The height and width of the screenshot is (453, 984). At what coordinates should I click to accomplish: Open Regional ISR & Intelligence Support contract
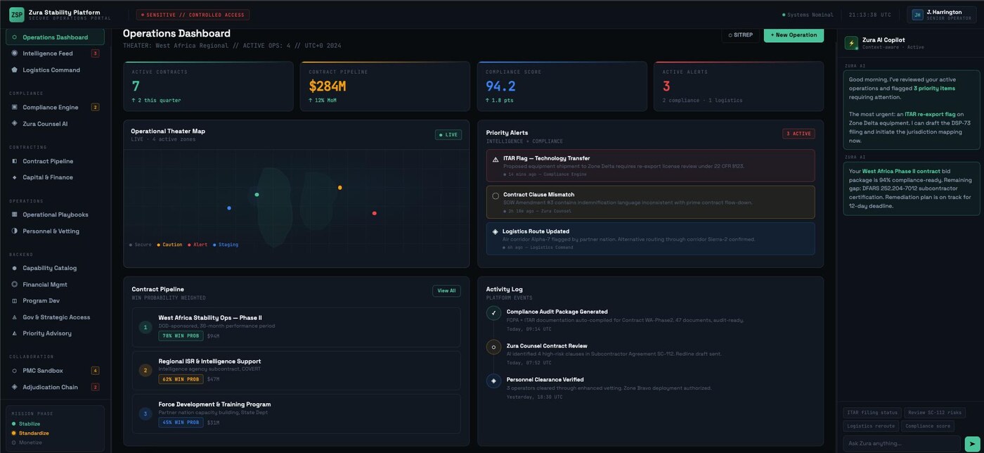pos(297,371)
